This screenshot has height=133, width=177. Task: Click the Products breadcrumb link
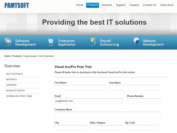pos(17,56)
